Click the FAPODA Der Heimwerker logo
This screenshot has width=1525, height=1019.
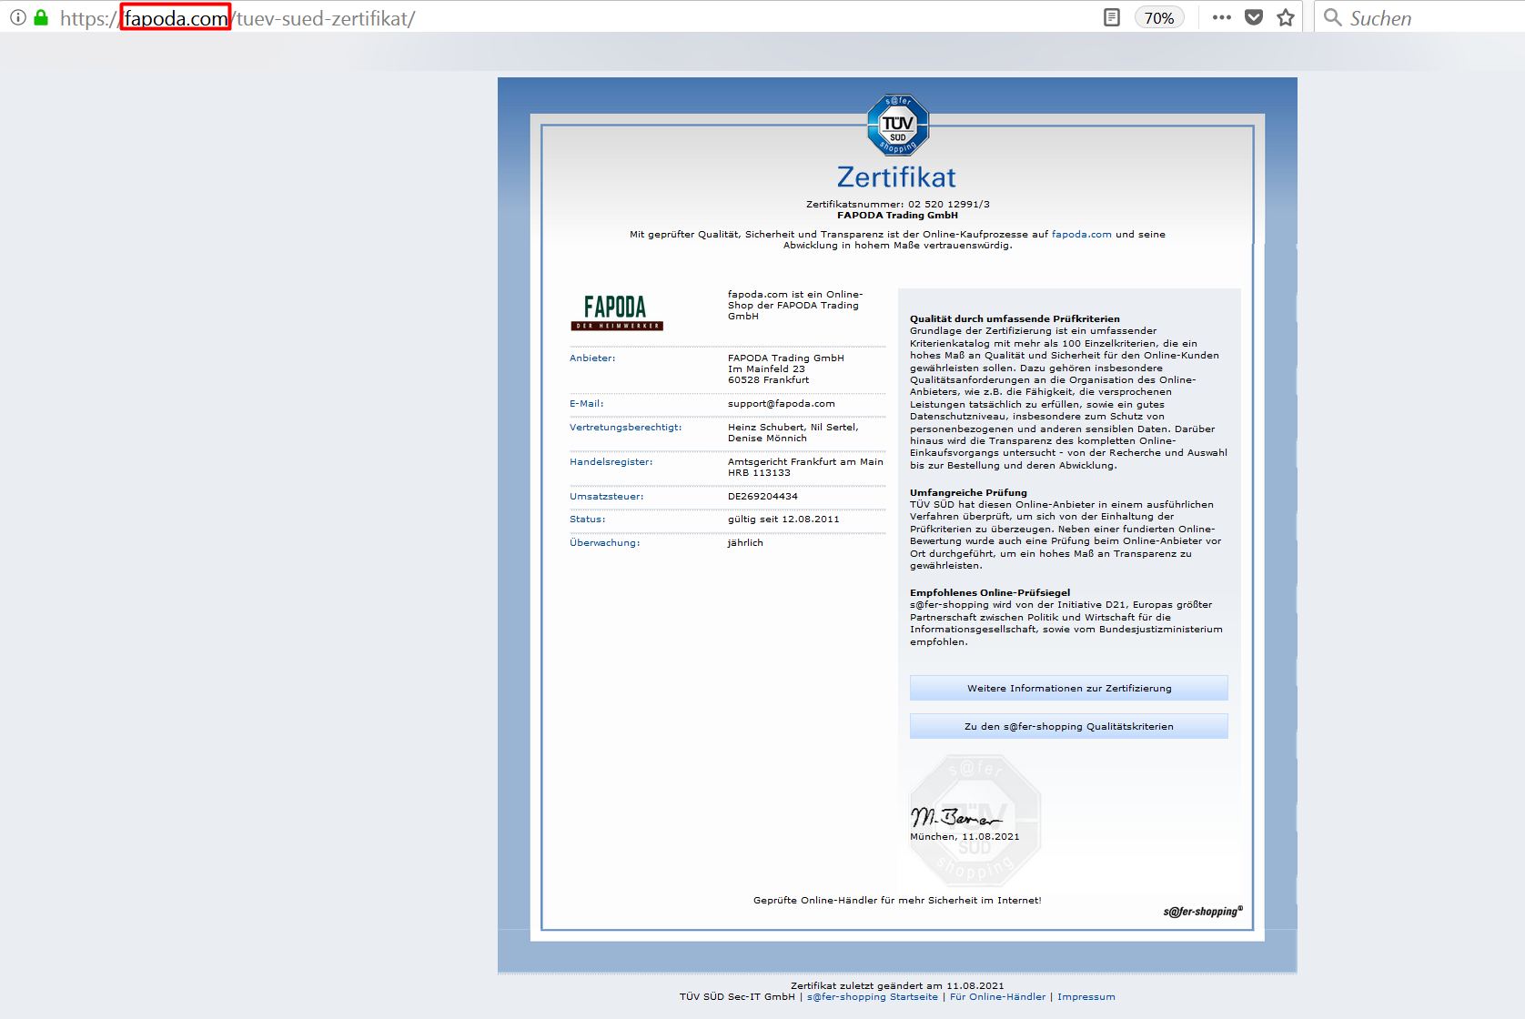click(617, 312)
